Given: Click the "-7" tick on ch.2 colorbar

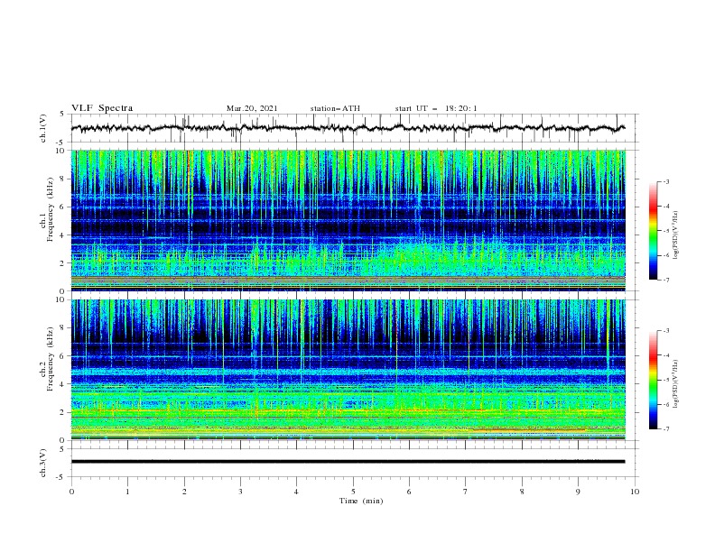Looking at the screenshot, I should 665,428.
